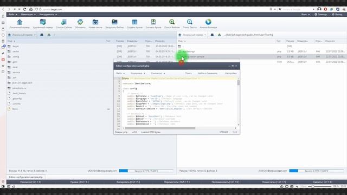Image resolution: width=347 pixels, height=195 pixels.
Task: Click Новая папка [Ctrl+7] in bottom bar
Action: click(x=274, y=182)
